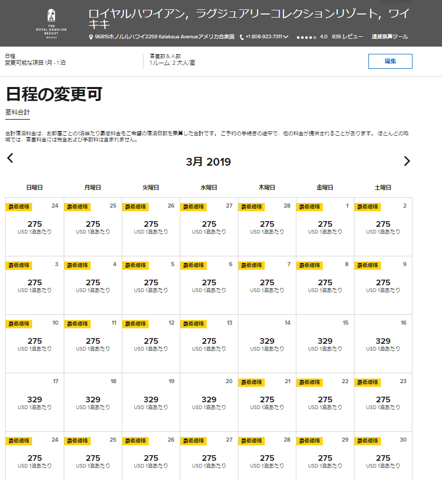Click the 日程の変更可 page heading
Screen dimensions: 442x480
coord(54,94)
